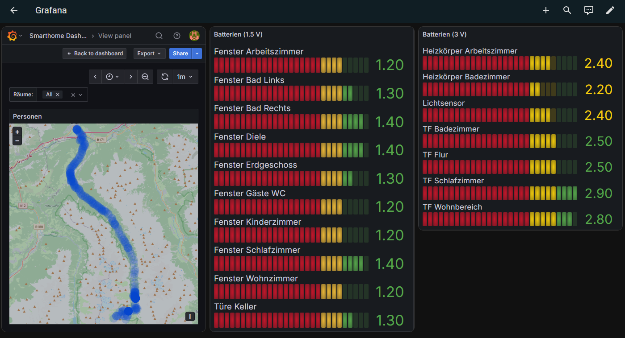
Task: Open the user profile avatar
Action: click(x=194, y=36)
